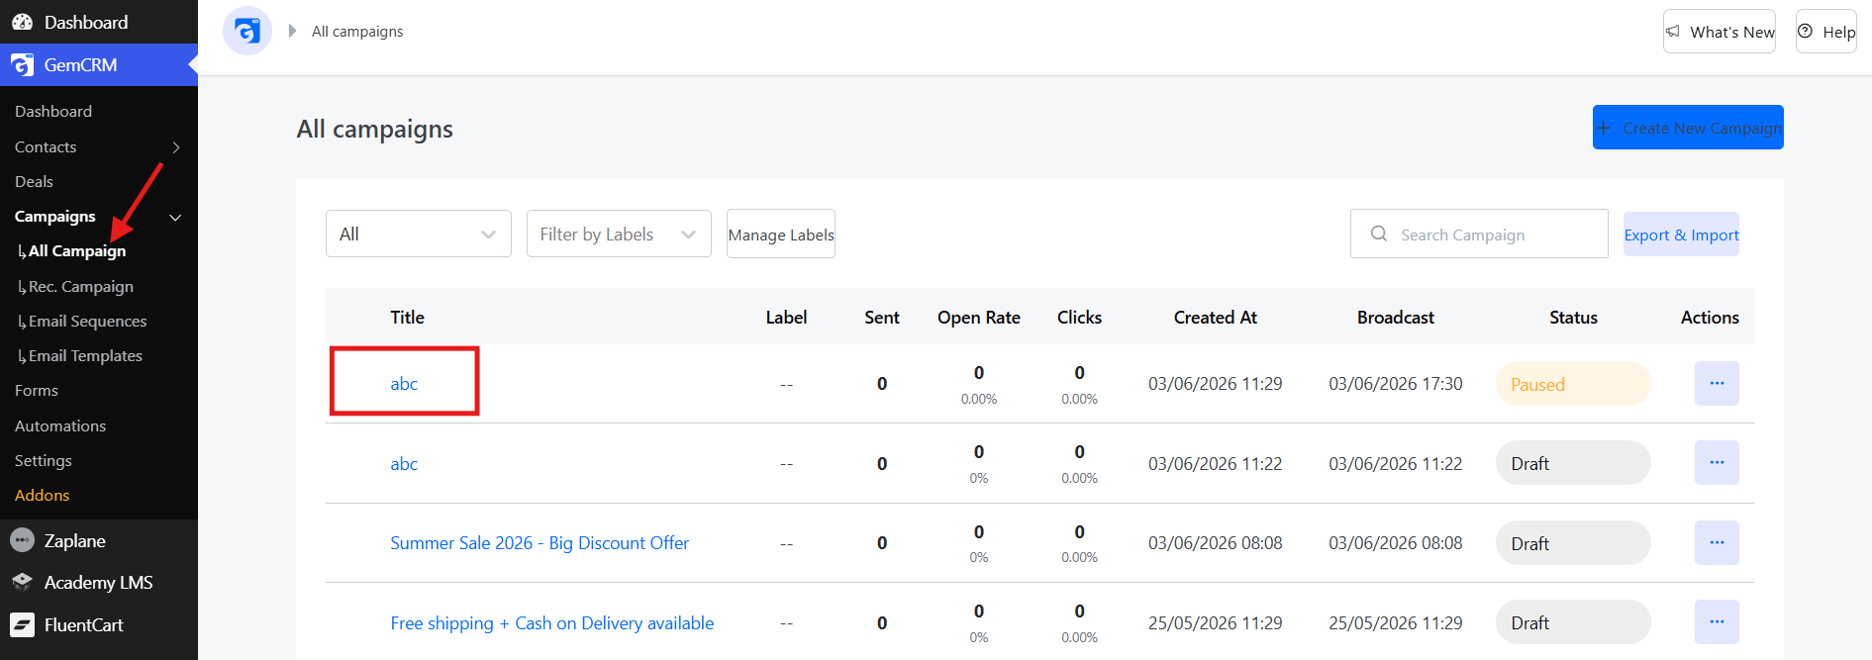Click the GemCRM logo icon in sidebar
Screen dimensions: 1872x660
pyautogui.click(x=22, y=65)
